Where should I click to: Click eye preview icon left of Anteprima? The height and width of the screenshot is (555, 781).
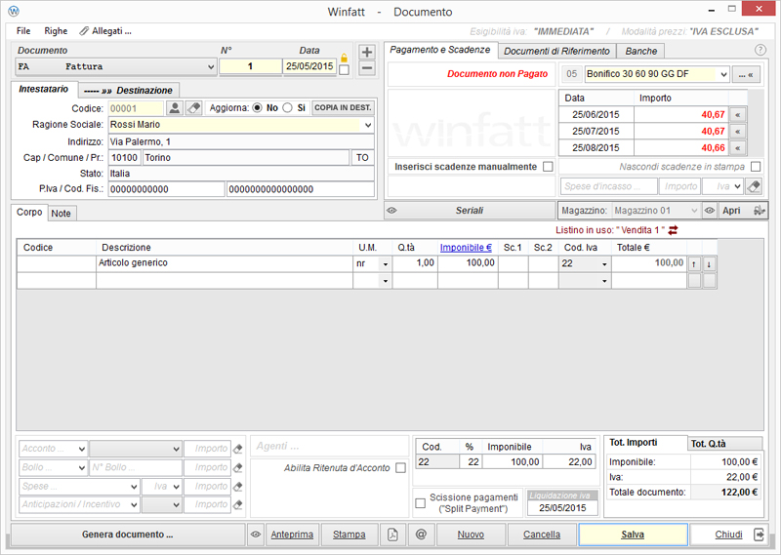coord(256,535)
